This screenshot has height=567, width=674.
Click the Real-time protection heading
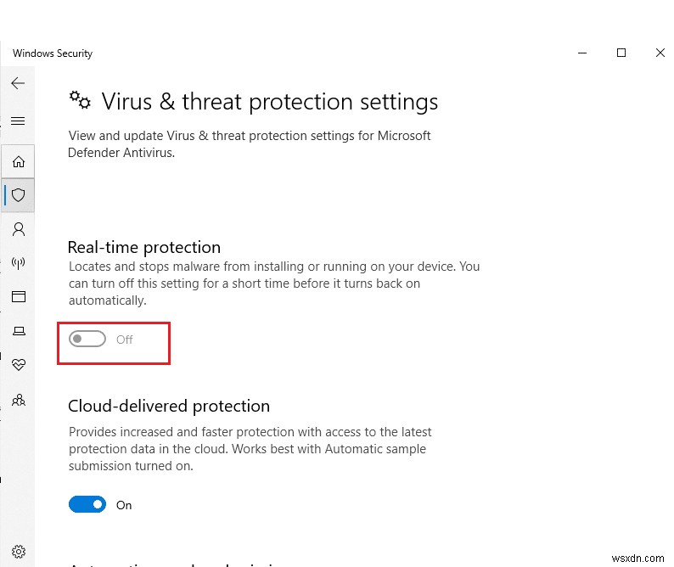144,247
